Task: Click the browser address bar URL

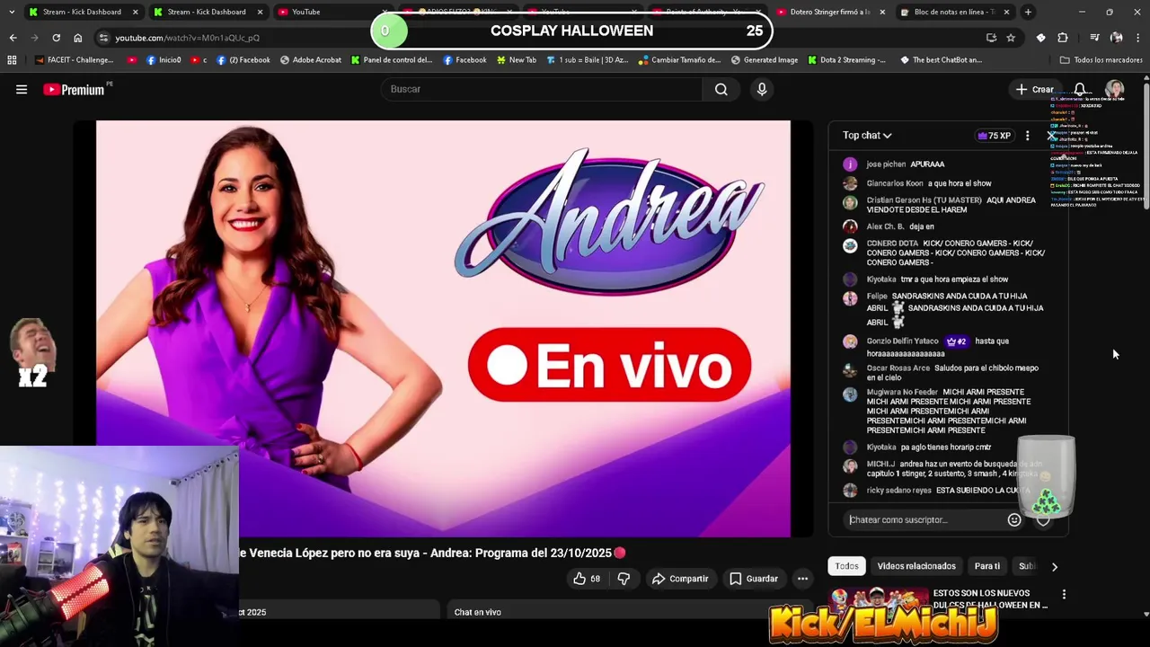Action: [187, 38]
